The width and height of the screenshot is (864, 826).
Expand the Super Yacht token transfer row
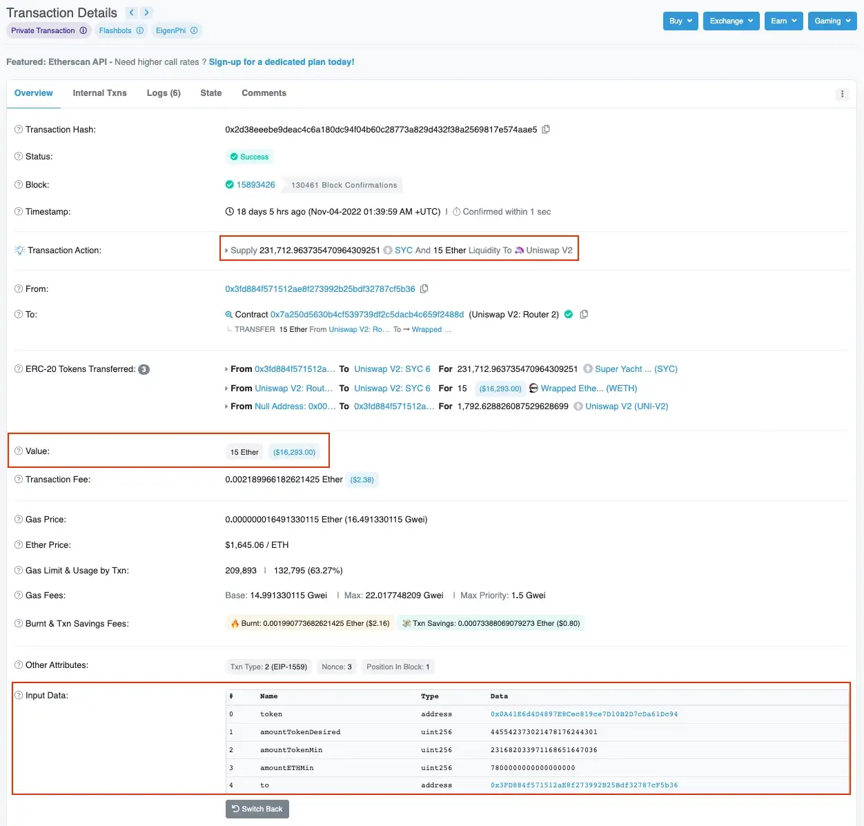click(x=226, y=369)
